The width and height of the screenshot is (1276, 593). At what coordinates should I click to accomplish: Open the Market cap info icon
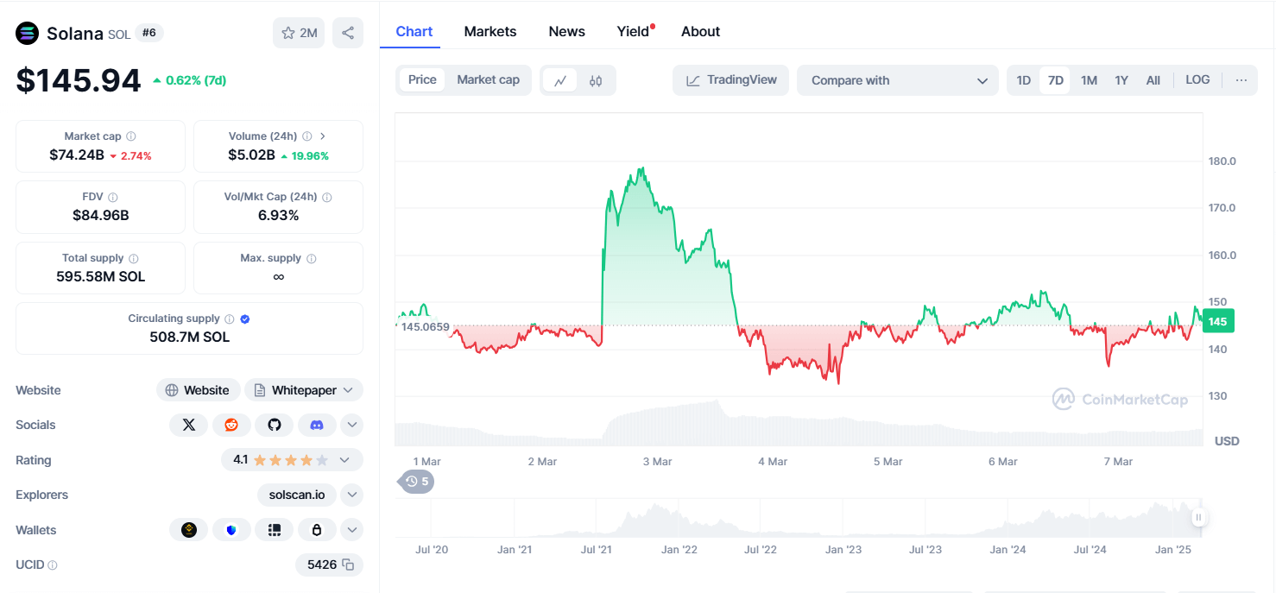pos(131,136)
